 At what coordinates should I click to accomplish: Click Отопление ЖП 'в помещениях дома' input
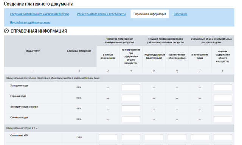pyautogui.click(x=200, y=137)
